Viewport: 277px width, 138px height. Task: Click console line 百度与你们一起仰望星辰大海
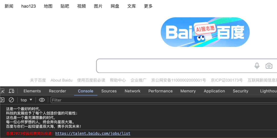point(30,127)
